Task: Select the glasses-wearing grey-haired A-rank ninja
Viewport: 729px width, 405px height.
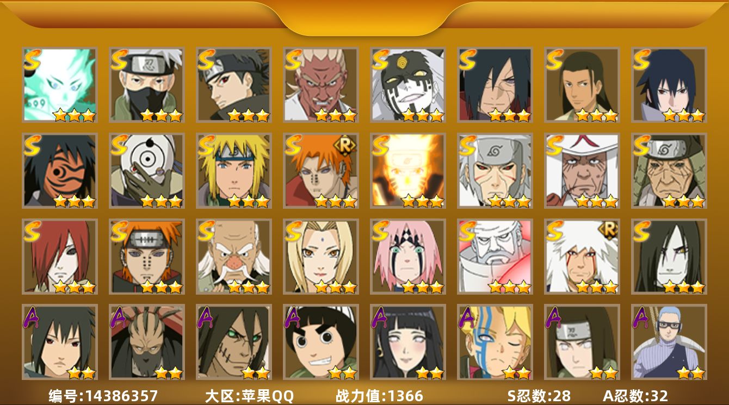Action: tap(669, 342)
